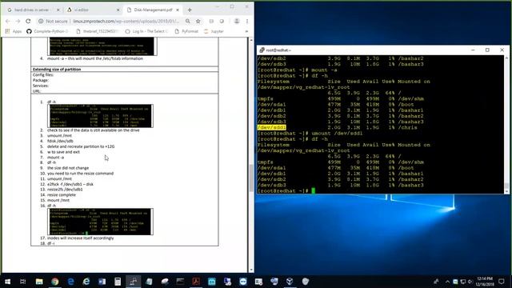Open Calculator from the taskbar

[x=118, y=282]
